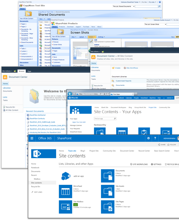Click RECYCLE BIN link on Site contents
This screenshot has height=220, width=179.
[172, 164]
